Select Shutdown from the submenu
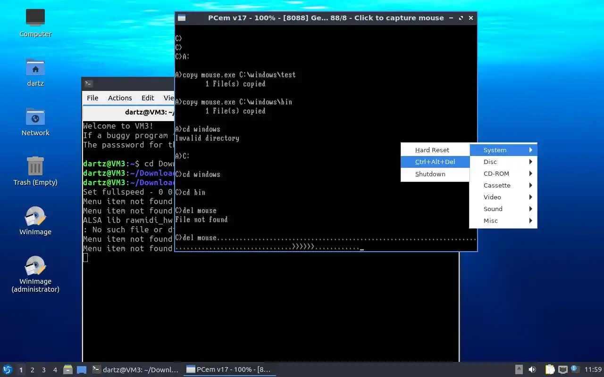 click(x=435, y=174)
